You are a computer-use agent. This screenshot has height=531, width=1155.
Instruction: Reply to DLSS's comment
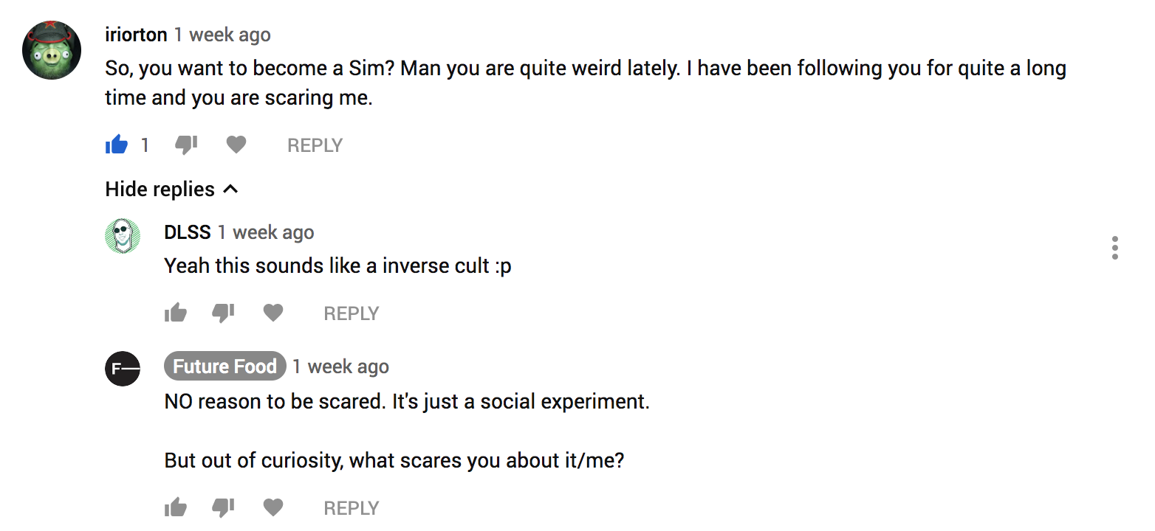351,313
